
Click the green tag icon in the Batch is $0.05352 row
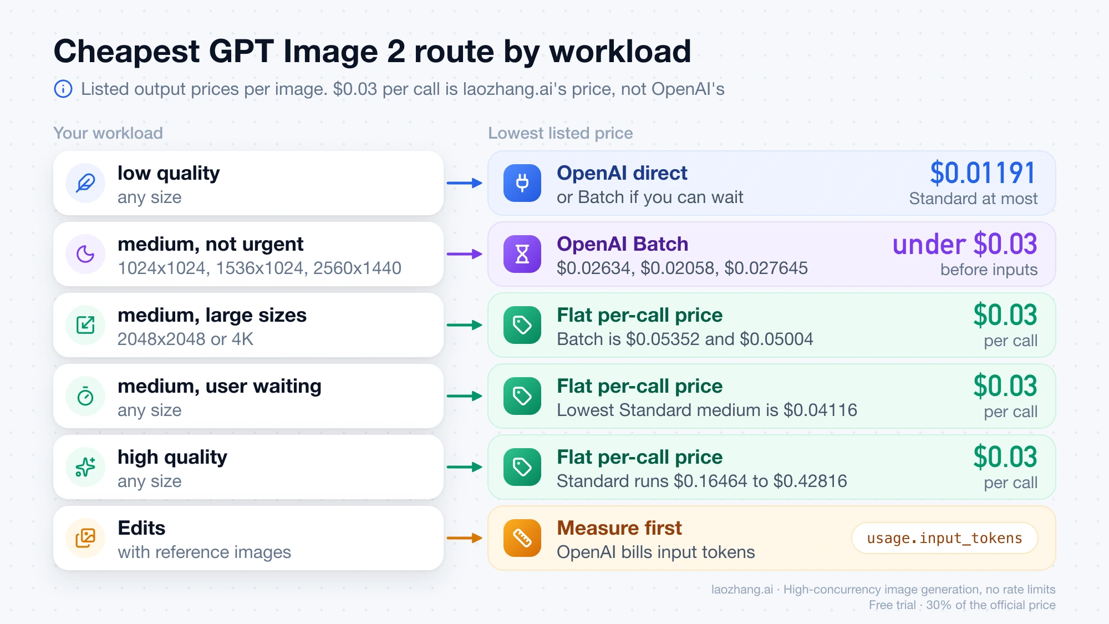(522, 325)
